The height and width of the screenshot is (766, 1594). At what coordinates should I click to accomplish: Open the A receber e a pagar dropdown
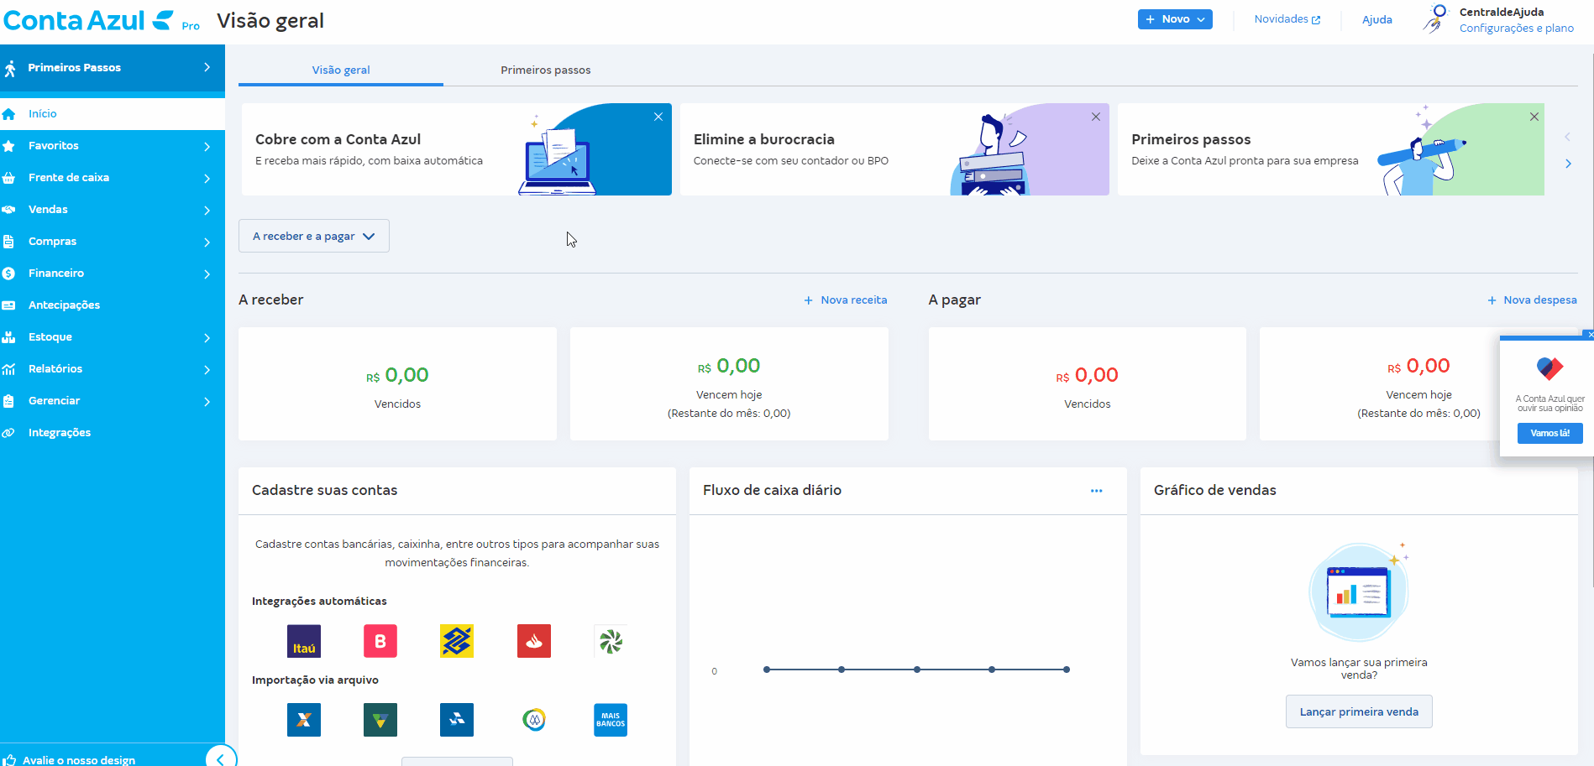pyautogui.click(x=314, y=236)
